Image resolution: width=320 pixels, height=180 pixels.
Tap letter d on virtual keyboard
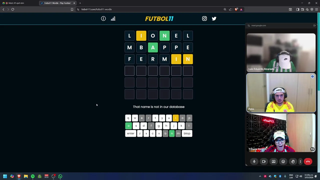(x=143, y=126)
